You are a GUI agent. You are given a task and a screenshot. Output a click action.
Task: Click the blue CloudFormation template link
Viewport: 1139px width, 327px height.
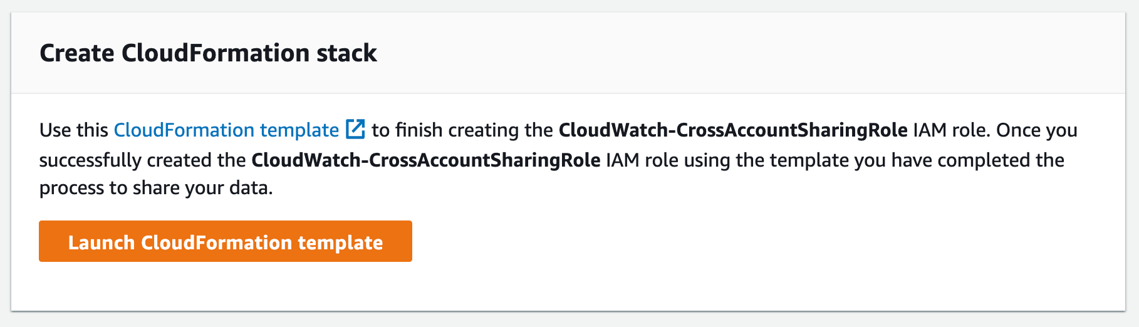(226, 130)
